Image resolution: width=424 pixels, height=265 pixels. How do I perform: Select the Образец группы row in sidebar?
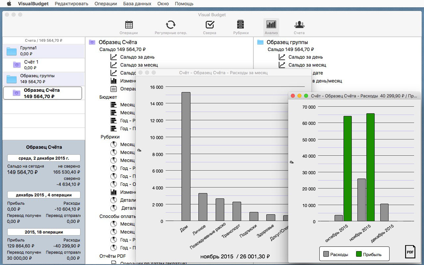44,79
